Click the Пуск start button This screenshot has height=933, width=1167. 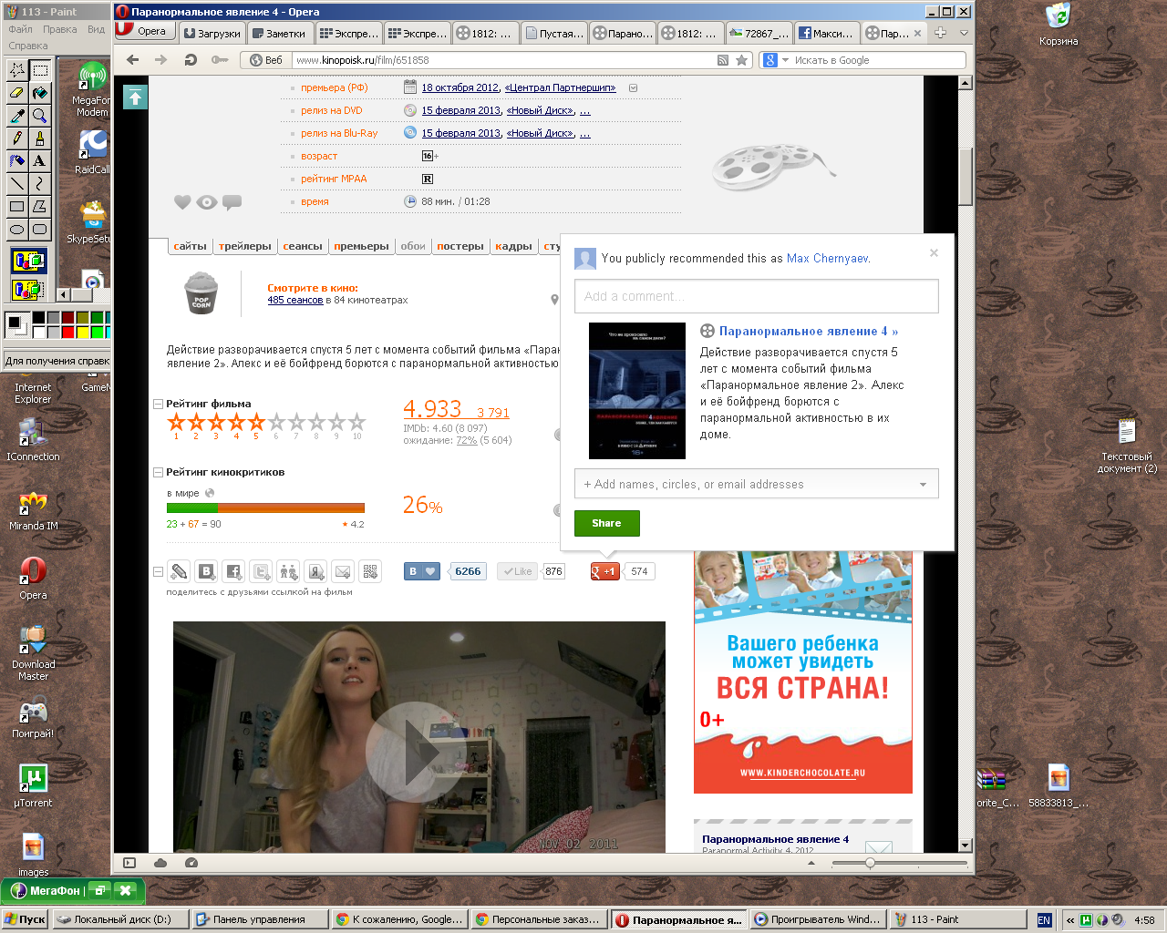[25, 919]
